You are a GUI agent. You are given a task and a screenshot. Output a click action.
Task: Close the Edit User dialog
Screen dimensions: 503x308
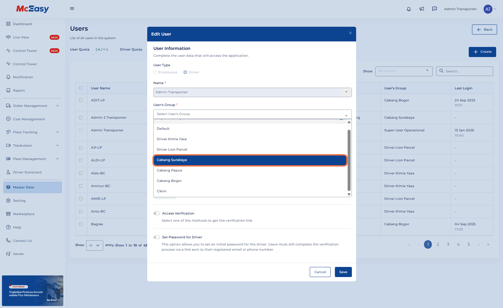(350, 33)
